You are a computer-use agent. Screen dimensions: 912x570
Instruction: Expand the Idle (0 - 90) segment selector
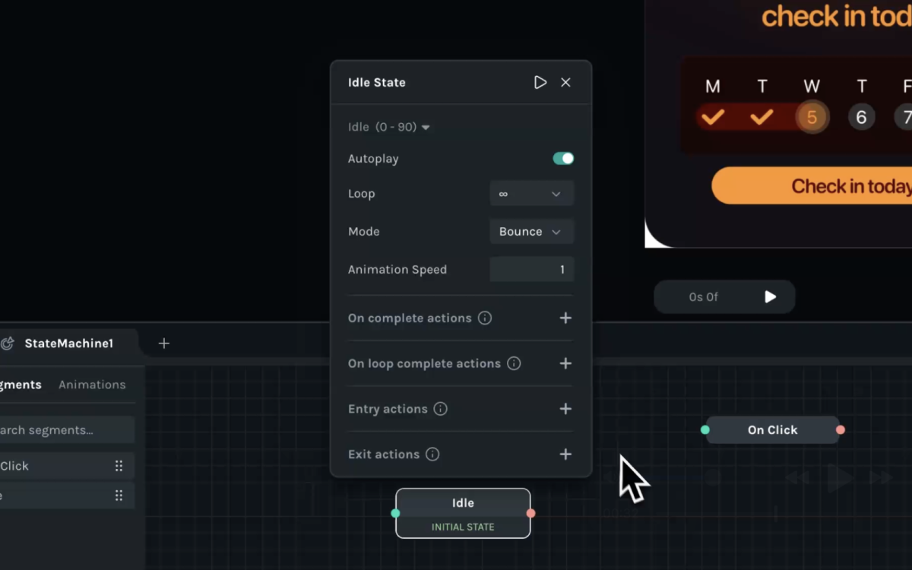click(x=389, y=127)
